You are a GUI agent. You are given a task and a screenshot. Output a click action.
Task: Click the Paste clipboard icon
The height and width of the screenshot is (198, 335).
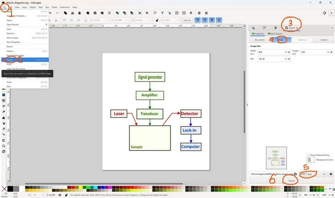79,13
